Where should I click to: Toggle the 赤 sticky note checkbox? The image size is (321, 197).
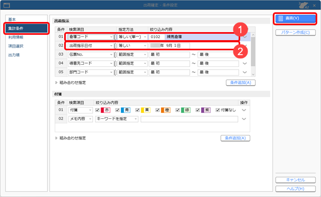(97, 110)
